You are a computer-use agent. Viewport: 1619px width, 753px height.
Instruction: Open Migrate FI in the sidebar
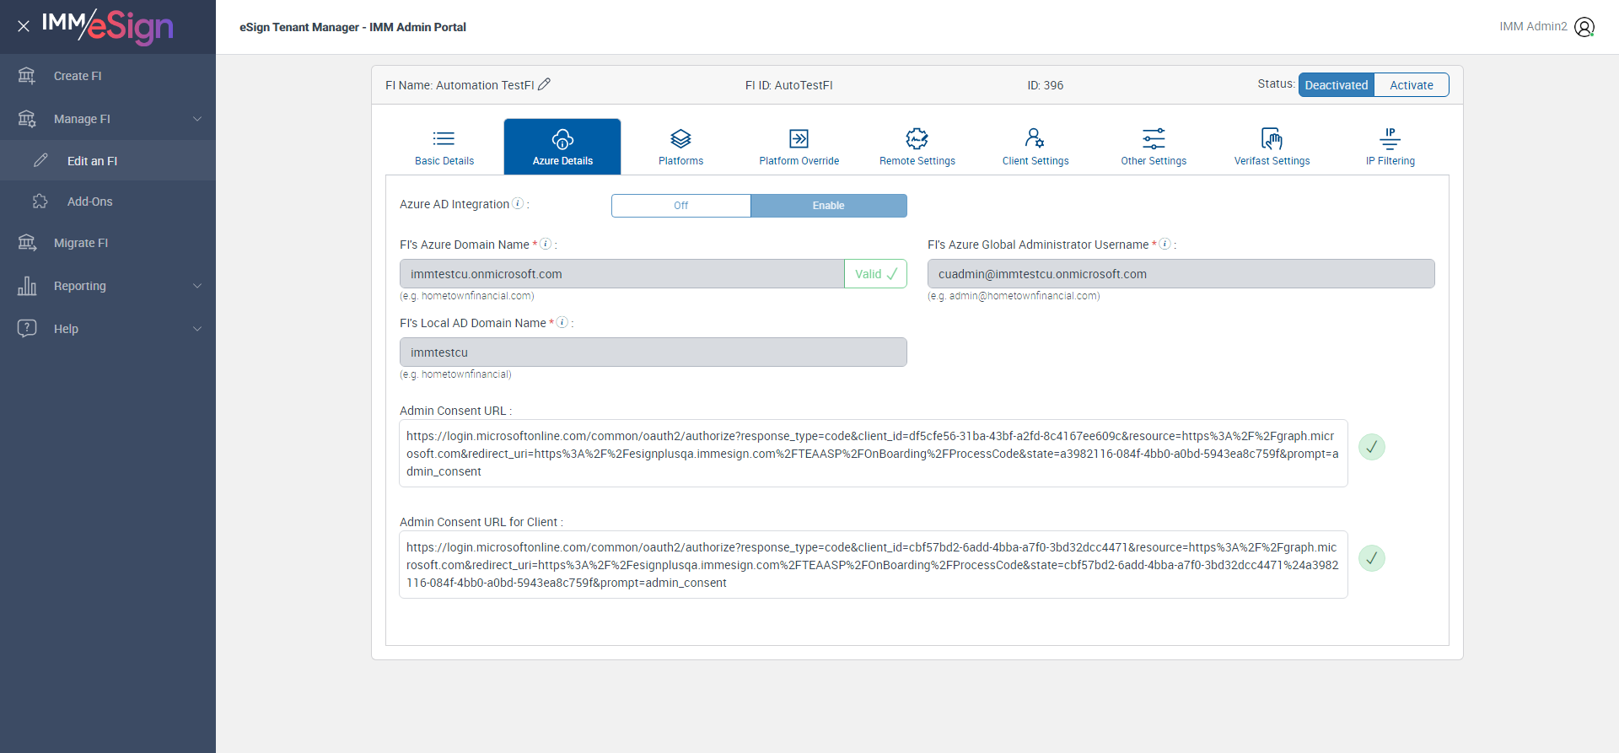(108, 243)
